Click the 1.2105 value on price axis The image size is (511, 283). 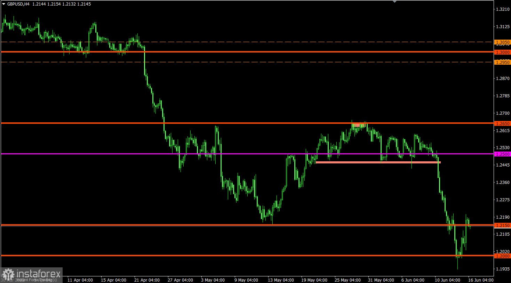pyautogui.click(x=503, y=234)
